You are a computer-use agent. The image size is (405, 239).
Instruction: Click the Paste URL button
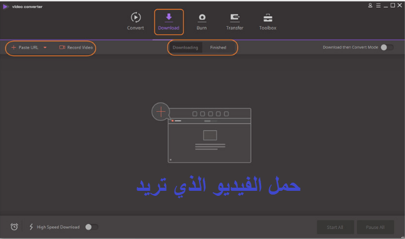click(25, 48)
